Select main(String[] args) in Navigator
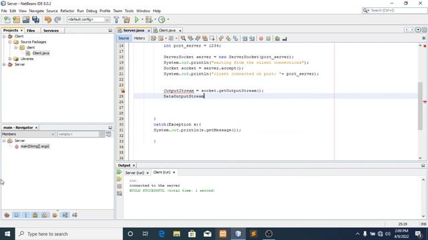This screenshot has height=240, width=428. click(35, 147)
